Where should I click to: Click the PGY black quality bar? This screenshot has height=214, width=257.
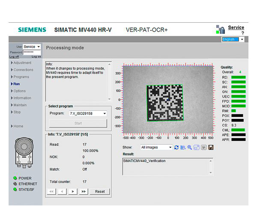[237, 120]
